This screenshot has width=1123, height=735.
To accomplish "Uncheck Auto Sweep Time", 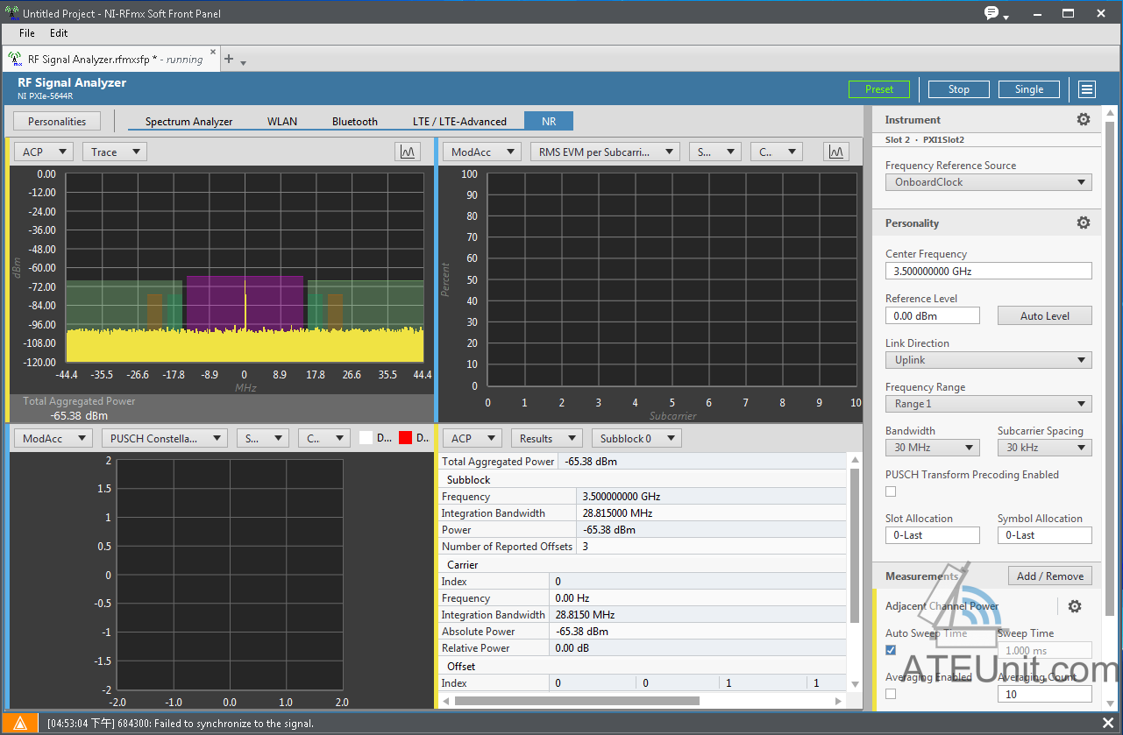I will pyautogui.click(x=891, y=650).
